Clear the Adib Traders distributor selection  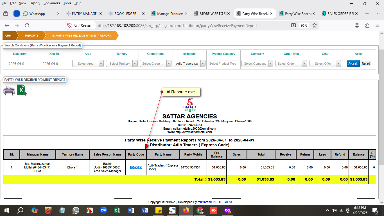click(197, 64)
